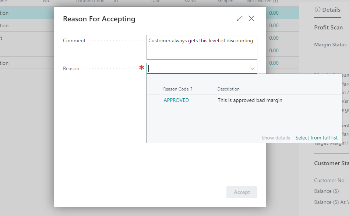349x216 pixels.
Task: Click the 'This is approved bad margin' description
Action: (250, 100)
